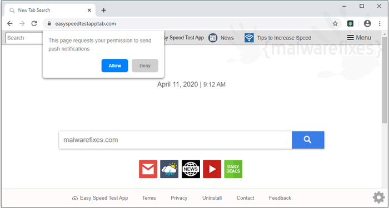Click the Wi-Fi Tips to Increase Speed icon
Screen dimensions: 389x208
249,38
